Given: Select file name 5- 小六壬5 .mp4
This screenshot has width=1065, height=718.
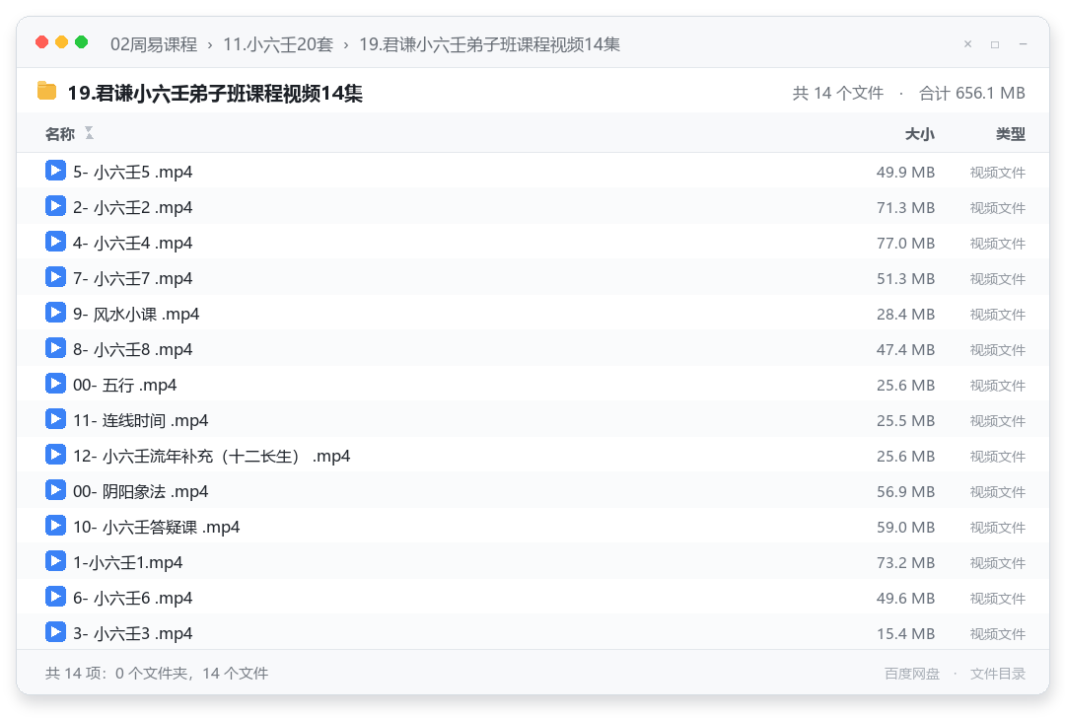Looking at the screenshot, I should [x=132, y=173].
